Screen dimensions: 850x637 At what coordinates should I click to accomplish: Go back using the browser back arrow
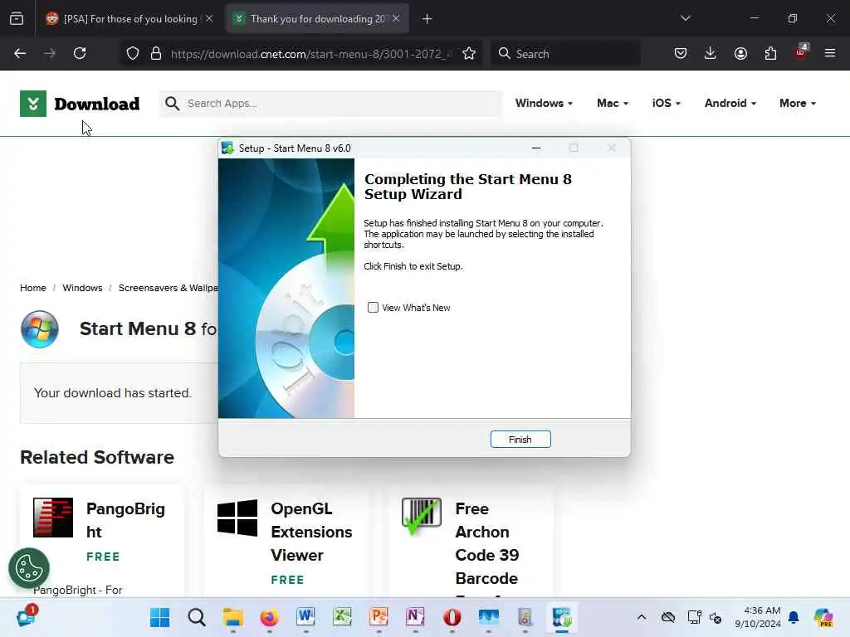click(20, 53)
